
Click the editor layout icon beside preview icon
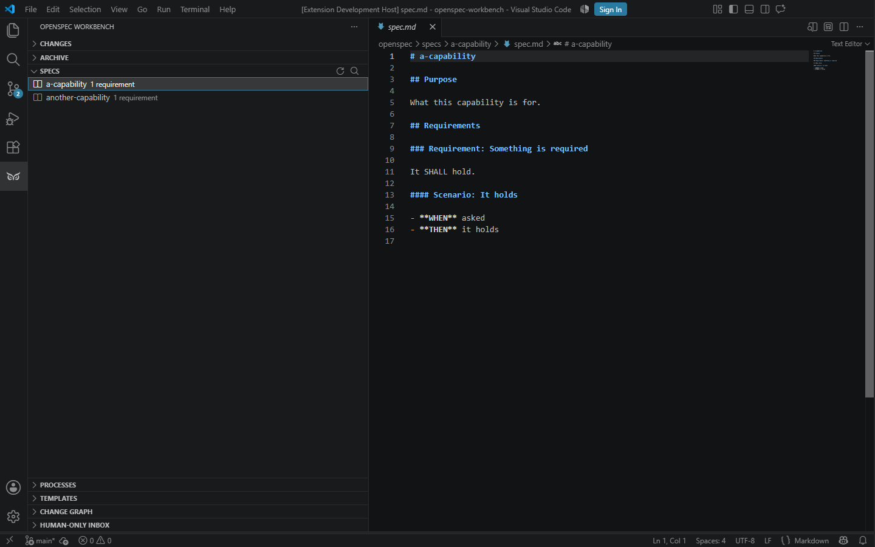pyautogui.click(x=828, y=27)
